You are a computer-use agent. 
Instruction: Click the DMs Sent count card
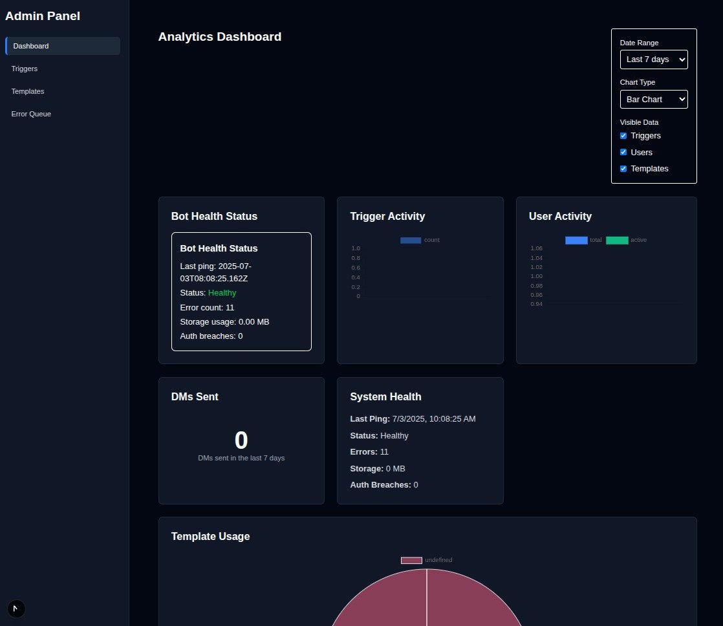coord(241,441)
